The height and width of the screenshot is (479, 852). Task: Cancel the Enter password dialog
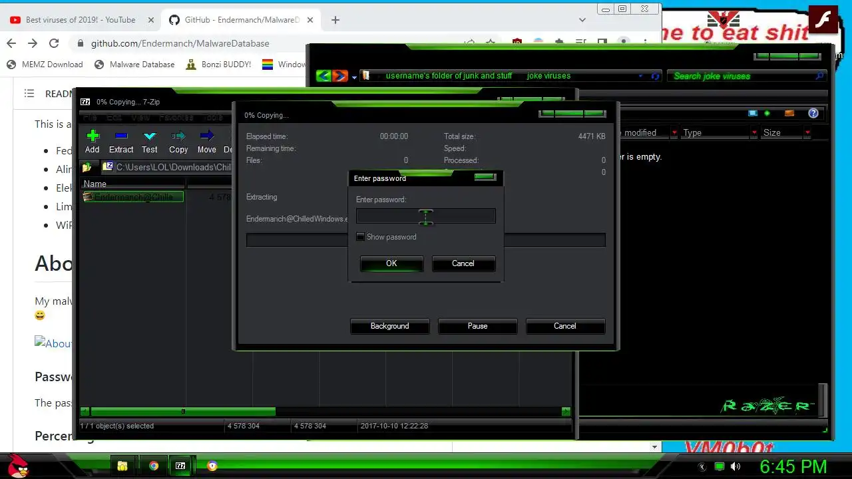pos(463,263)
